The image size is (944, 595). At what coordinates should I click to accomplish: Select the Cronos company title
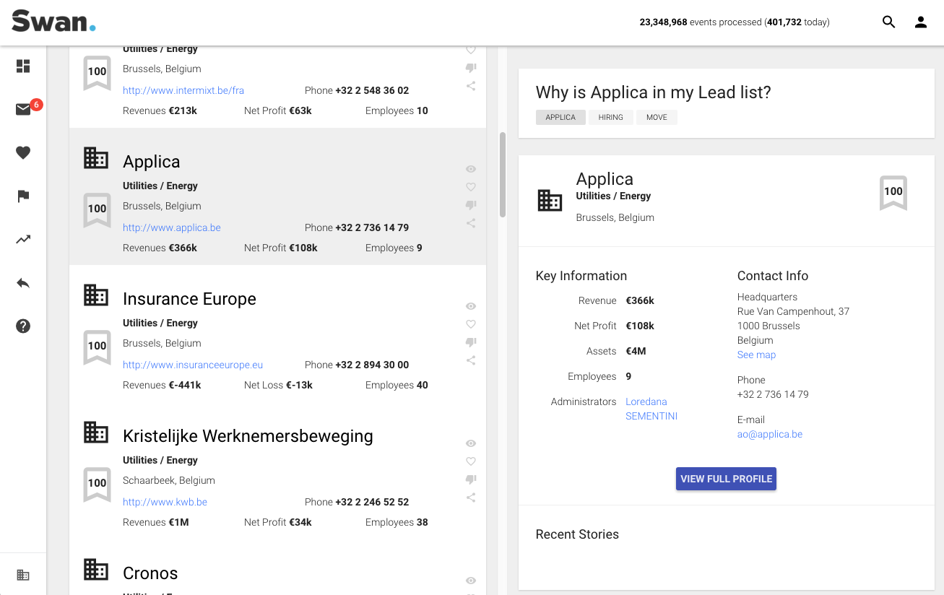tap(150, 573)
